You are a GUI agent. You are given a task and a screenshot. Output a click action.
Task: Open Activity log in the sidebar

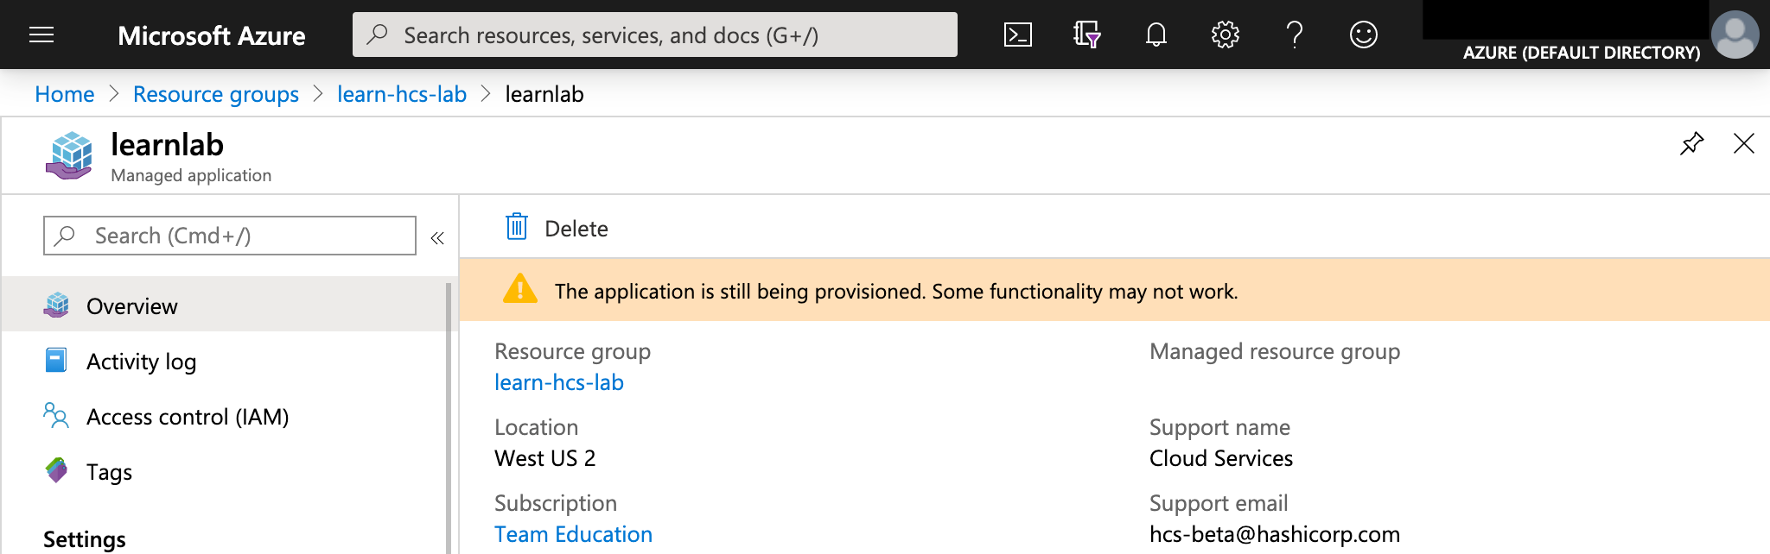coord(141,362)
